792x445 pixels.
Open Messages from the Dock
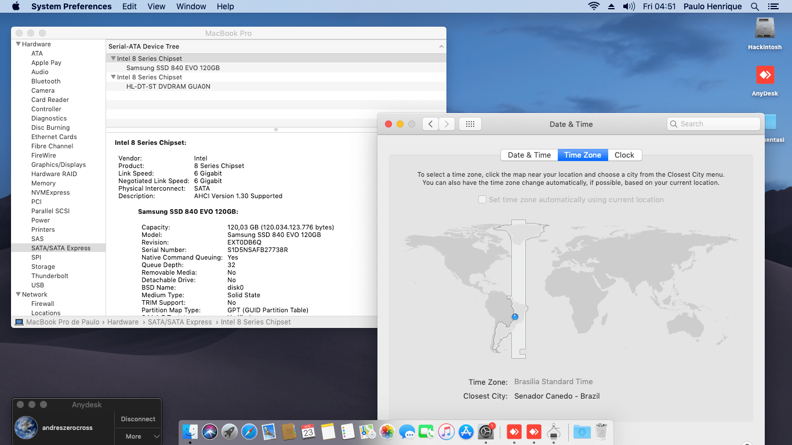pyautogui.click(x=407, y=432)
